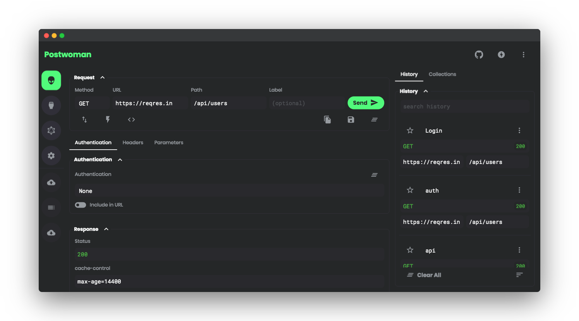Image resolution: width=579 pixels, height=321 pixels.
Task: Save the request with the save icon
Action: (x=351, y=120)
